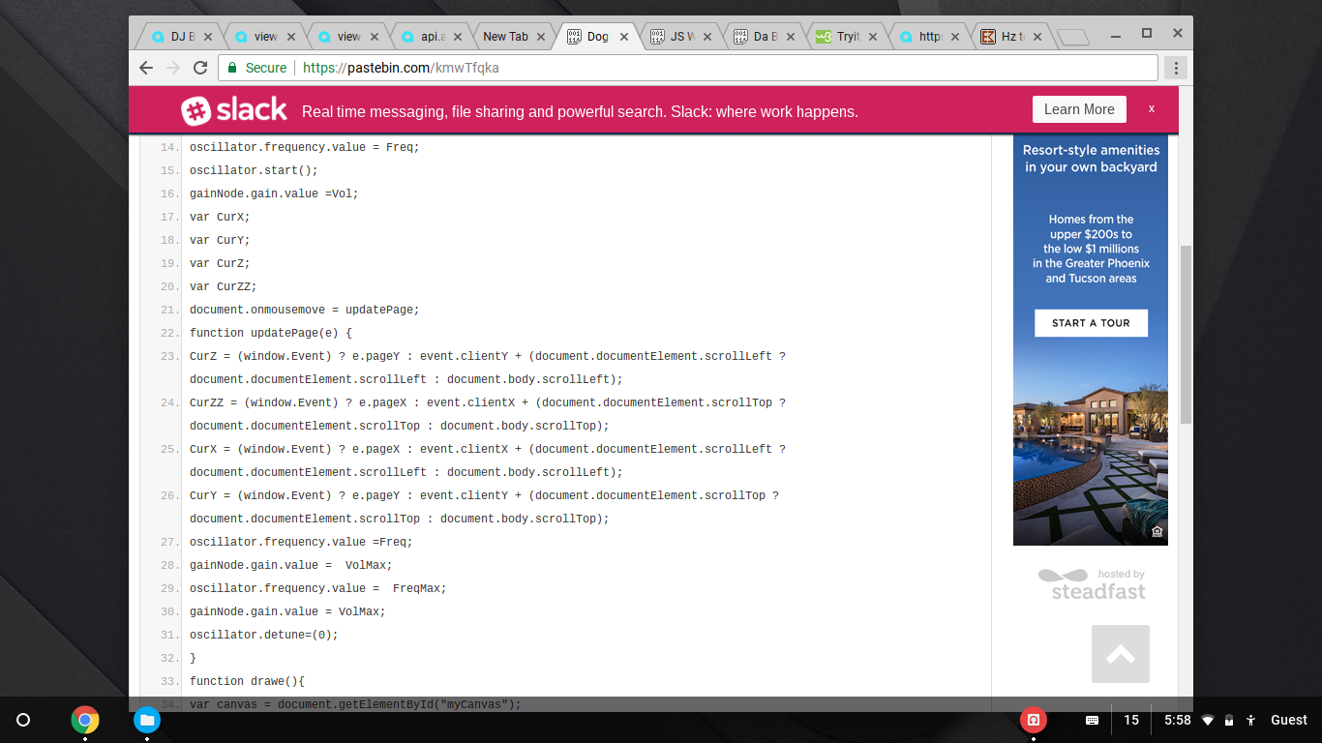Click the keyboard icon in tray
Screen dimensions: 1322x743
click(x=1092, y=720)
